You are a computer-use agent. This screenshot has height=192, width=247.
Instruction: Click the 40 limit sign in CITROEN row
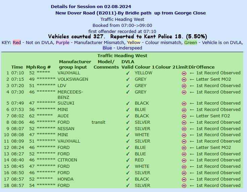click(x=184, y=160)
